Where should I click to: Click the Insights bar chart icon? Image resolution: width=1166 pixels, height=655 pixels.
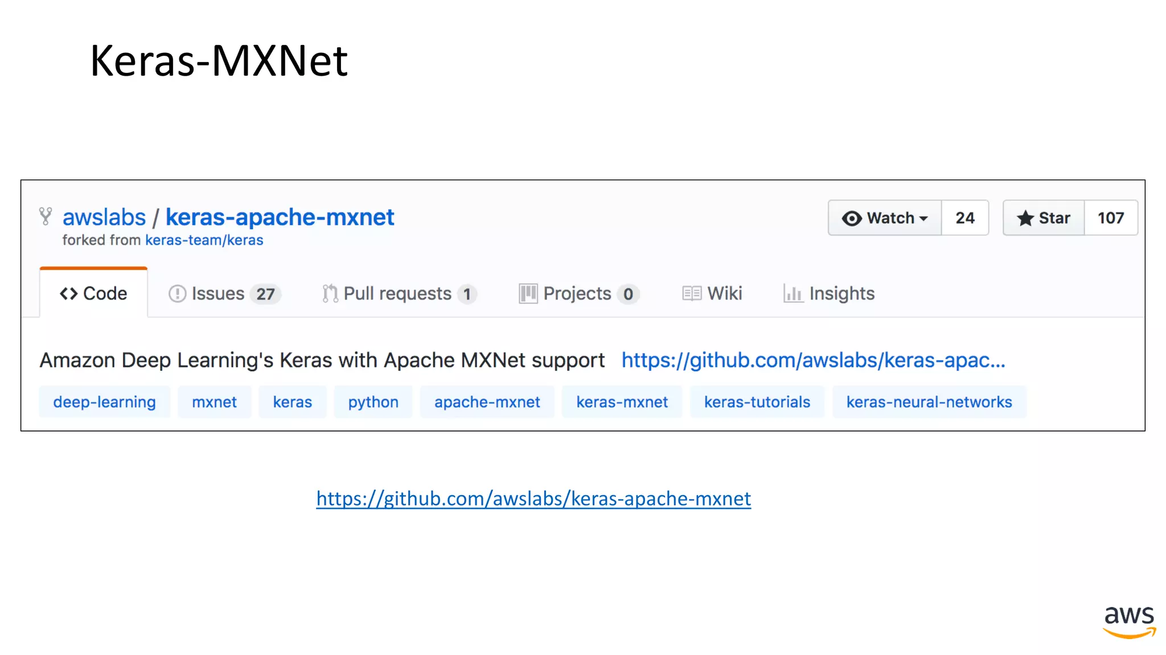pos(793,293)
